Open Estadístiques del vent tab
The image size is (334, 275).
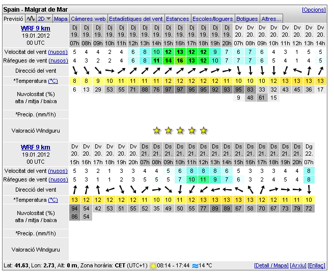[136, 19]
